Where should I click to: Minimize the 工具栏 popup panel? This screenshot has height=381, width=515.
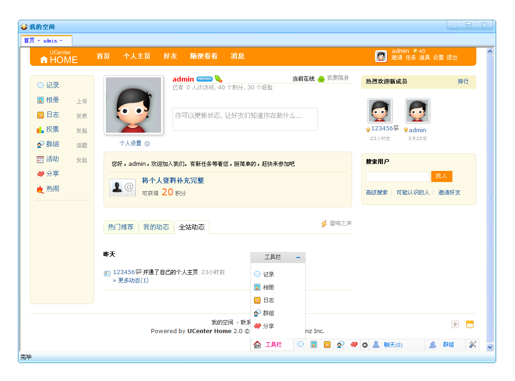(298, 258)
